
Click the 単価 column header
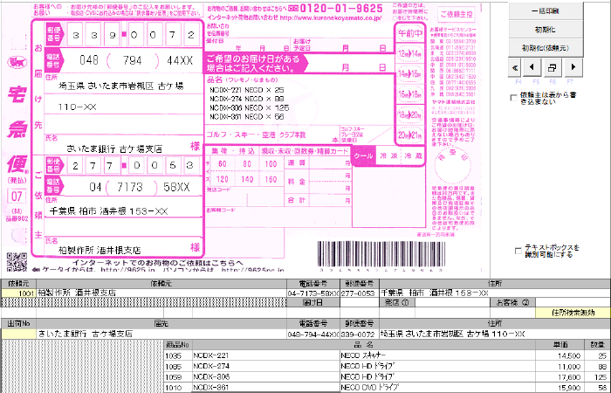pyautogui.click(x=560, y=345)
